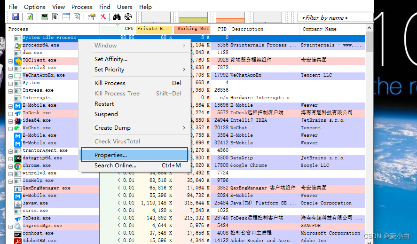Click the WeChatAppEx.exe process icon
The height and width of the screenshot is (244, 417).
pyautogui.click(x=18, y=76)
